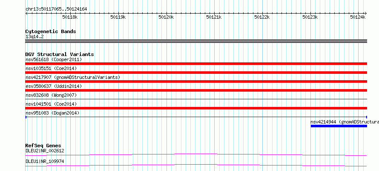Select the esv3580637 (Uddin2014) label
The image size is (379, 171).
54,86
